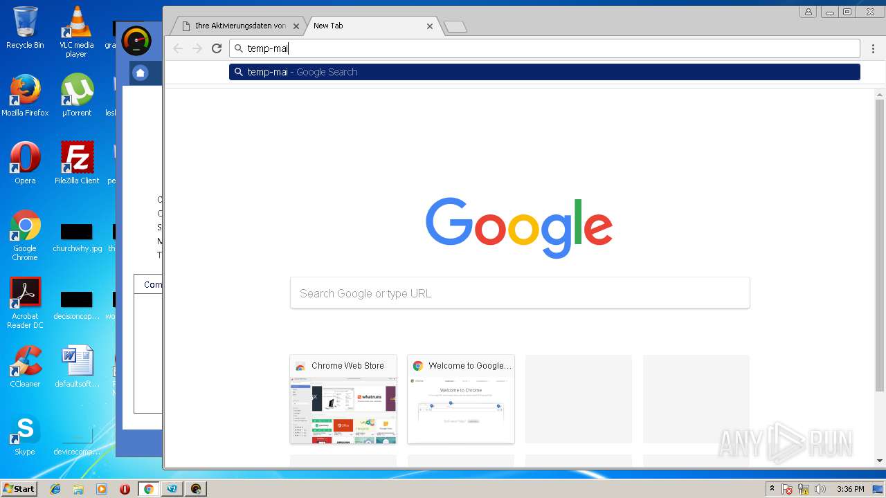Click the 3:36 PM system clock

point(851,489)
